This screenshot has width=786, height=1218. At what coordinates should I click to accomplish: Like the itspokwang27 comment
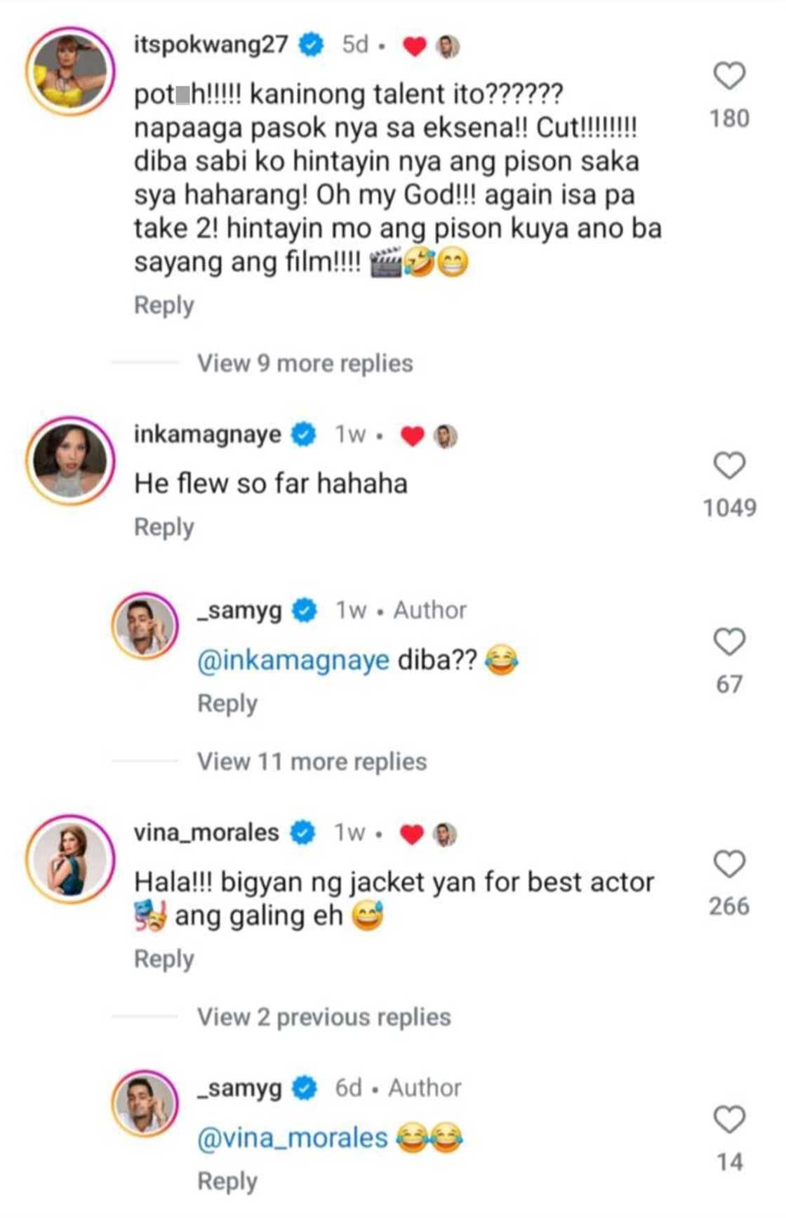point(729,76)
